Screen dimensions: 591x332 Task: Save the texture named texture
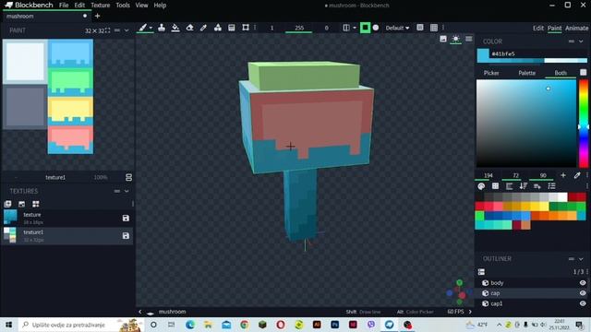pos(126,218)
